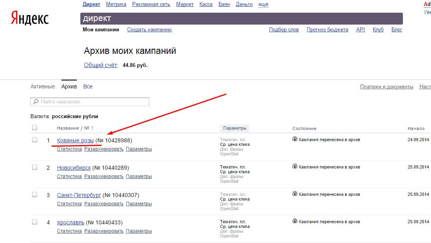View Статистика for Санкт-Петербург
431x243 pixels.
[x=69, y=204]
